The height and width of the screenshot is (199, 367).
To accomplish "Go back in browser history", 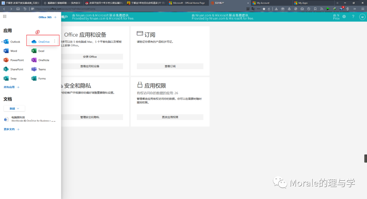I will [4, 9].
